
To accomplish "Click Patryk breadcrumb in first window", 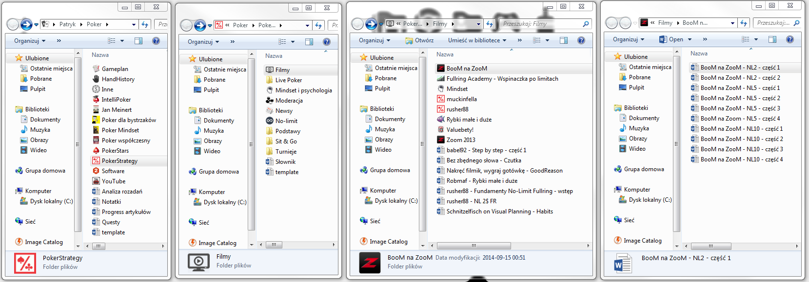I will tap(67, 24).
